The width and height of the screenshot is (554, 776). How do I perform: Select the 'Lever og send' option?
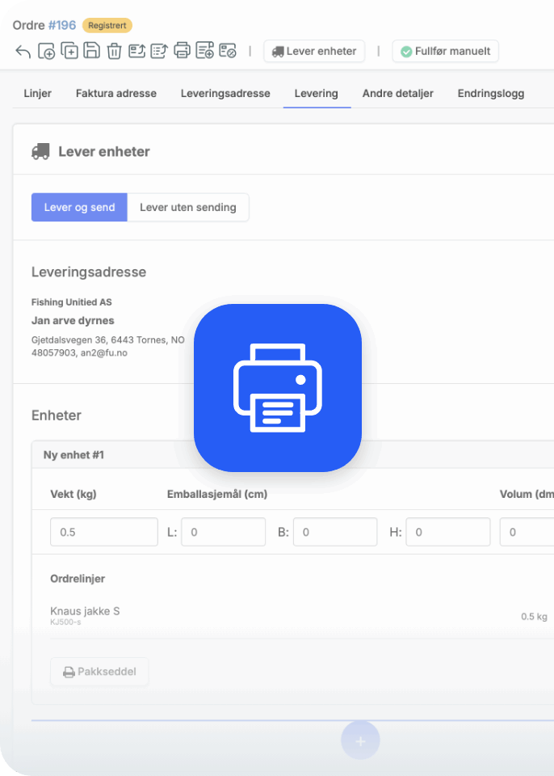pos(79,207)
